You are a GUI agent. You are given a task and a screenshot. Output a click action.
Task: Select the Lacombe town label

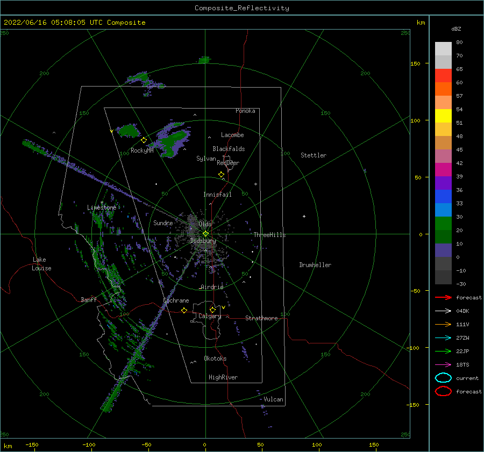pos(232,135)
